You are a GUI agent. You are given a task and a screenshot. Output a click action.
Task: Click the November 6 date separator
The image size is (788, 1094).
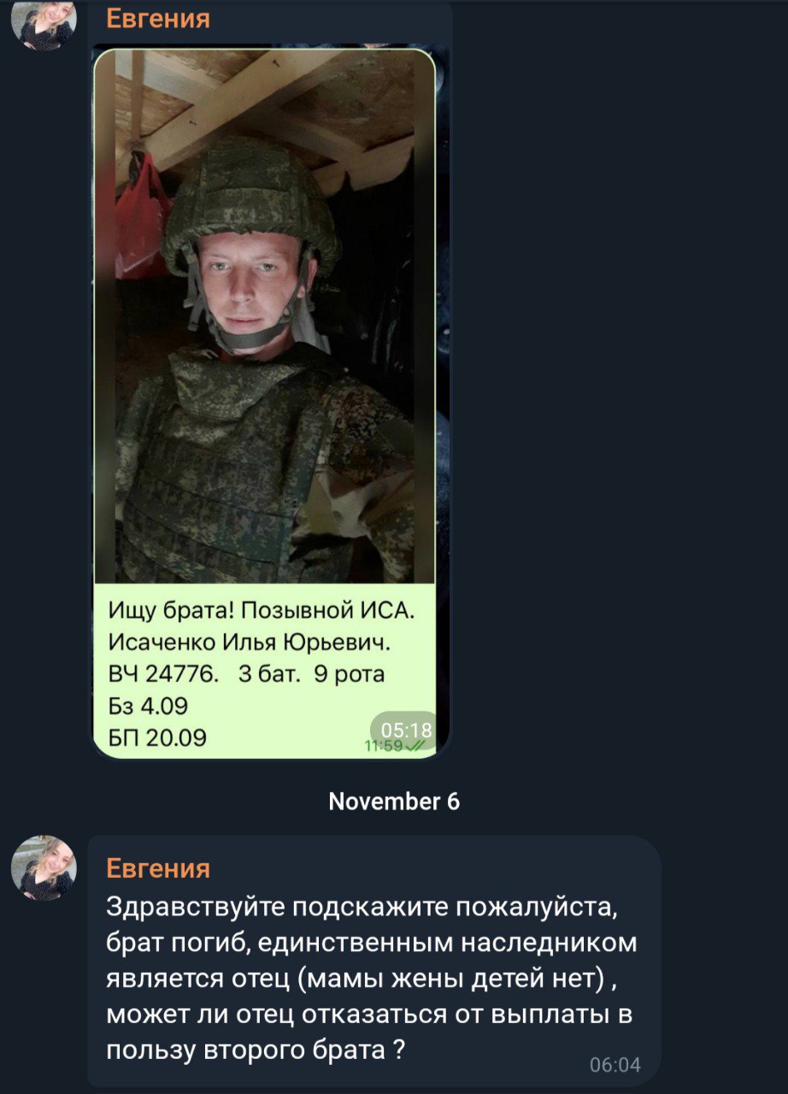tap(394, 801)
